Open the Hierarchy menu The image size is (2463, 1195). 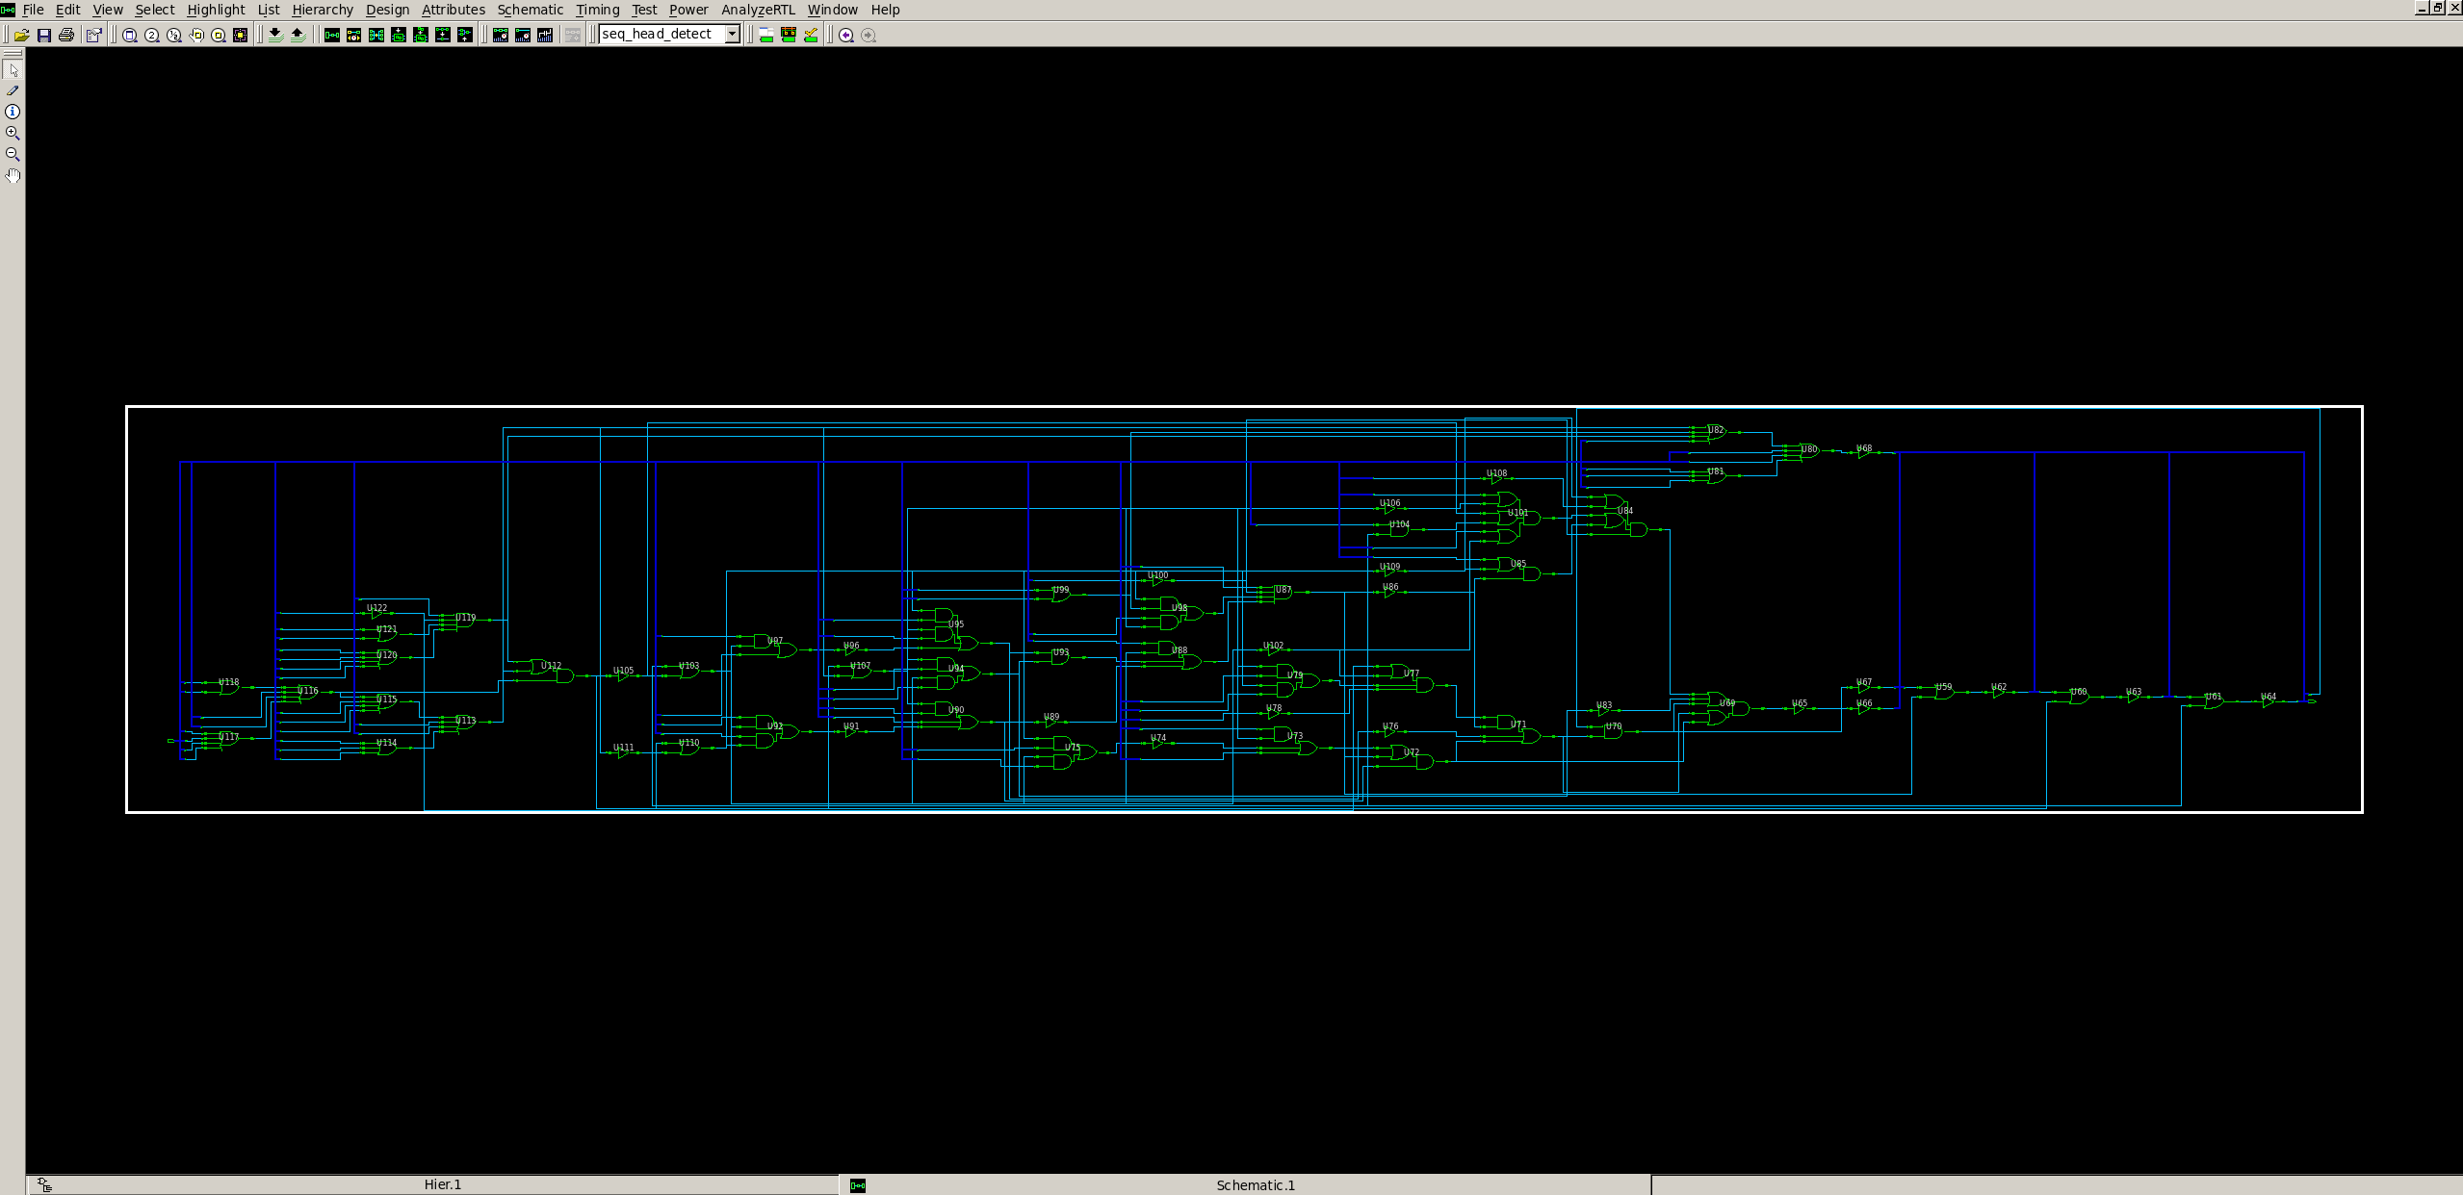[322, 10]
